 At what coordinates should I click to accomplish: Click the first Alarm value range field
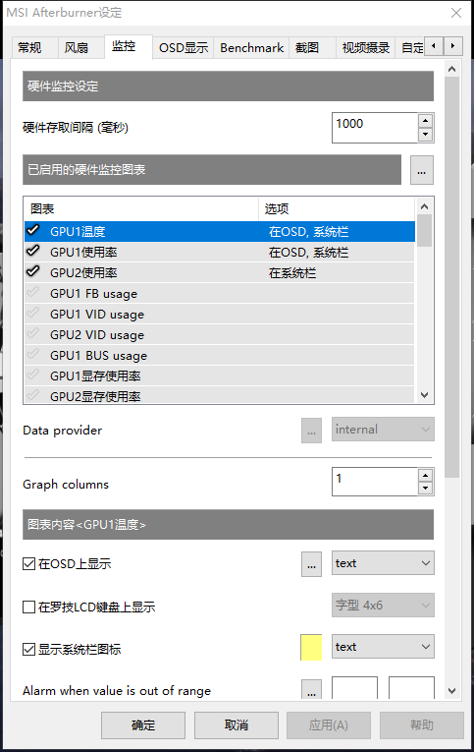pyautogui.click(x=355, y=688)
